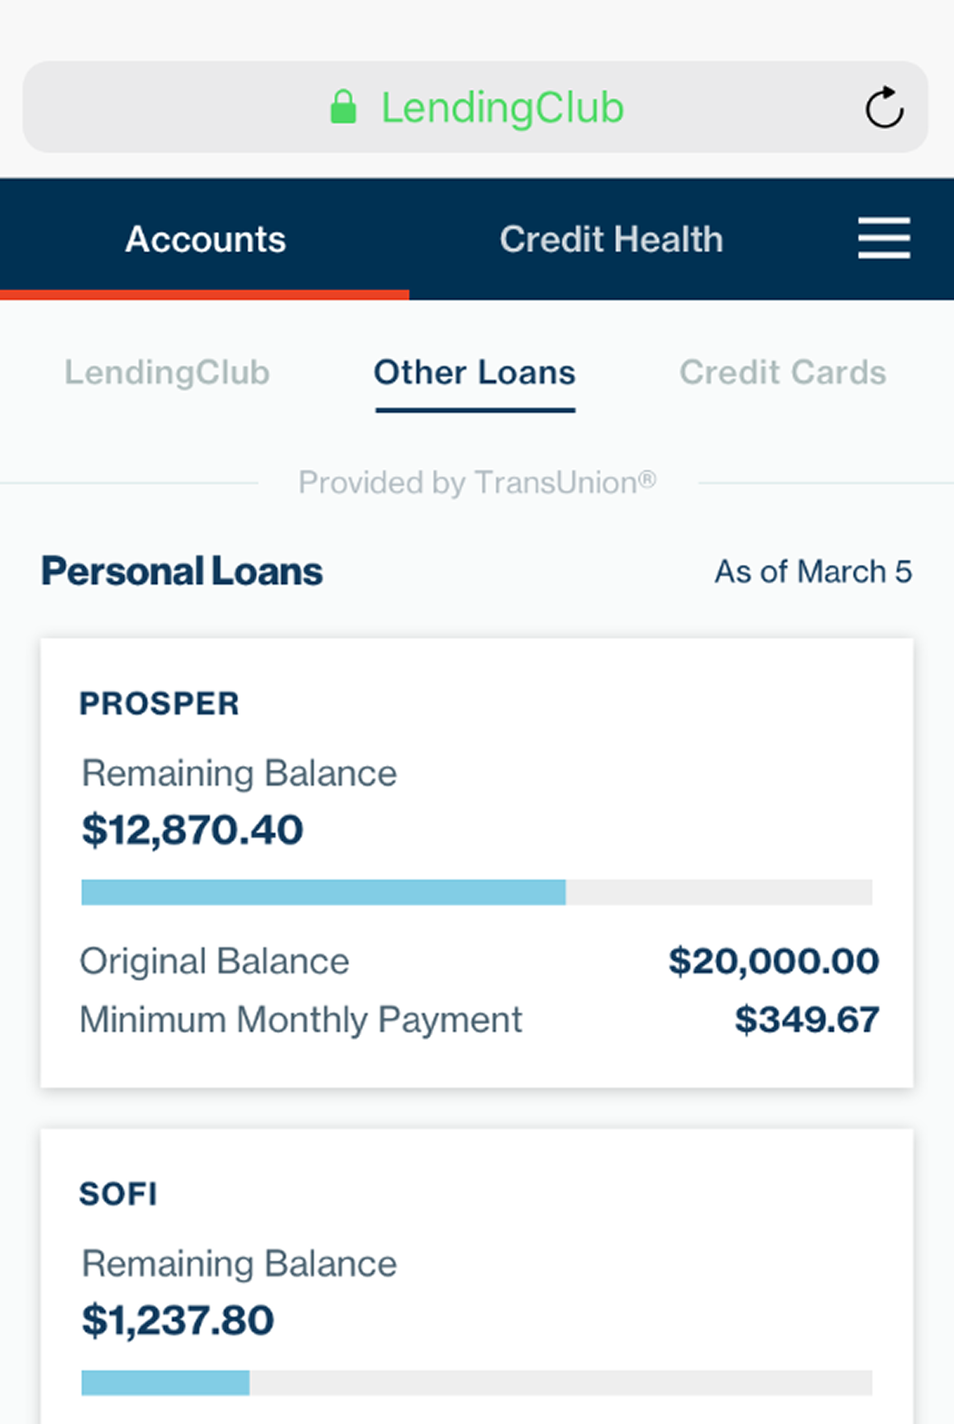Open the SOFI loan card title
This screenshot has width=954, height=1424.
coord(119,1193)
